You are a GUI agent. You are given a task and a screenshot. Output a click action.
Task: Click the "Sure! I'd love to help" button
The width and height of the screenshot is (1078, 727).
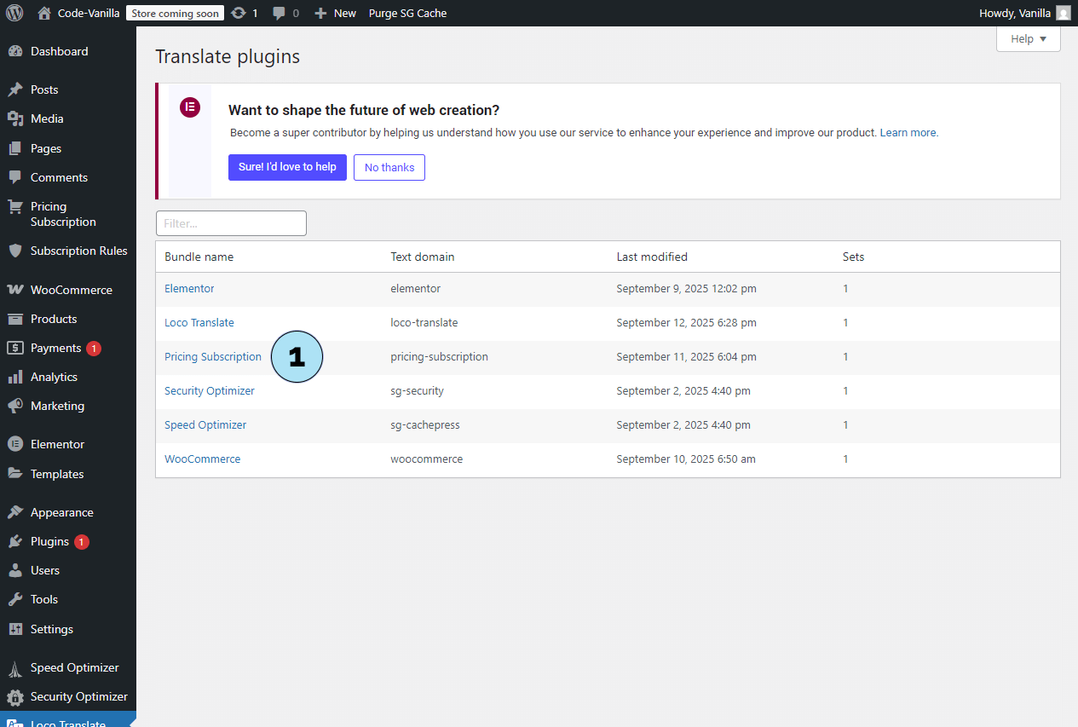[287, 167]
